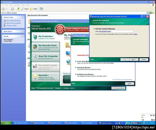
Task: Click the globe icon in My Protection panel
Action: [x=68, y=62]
